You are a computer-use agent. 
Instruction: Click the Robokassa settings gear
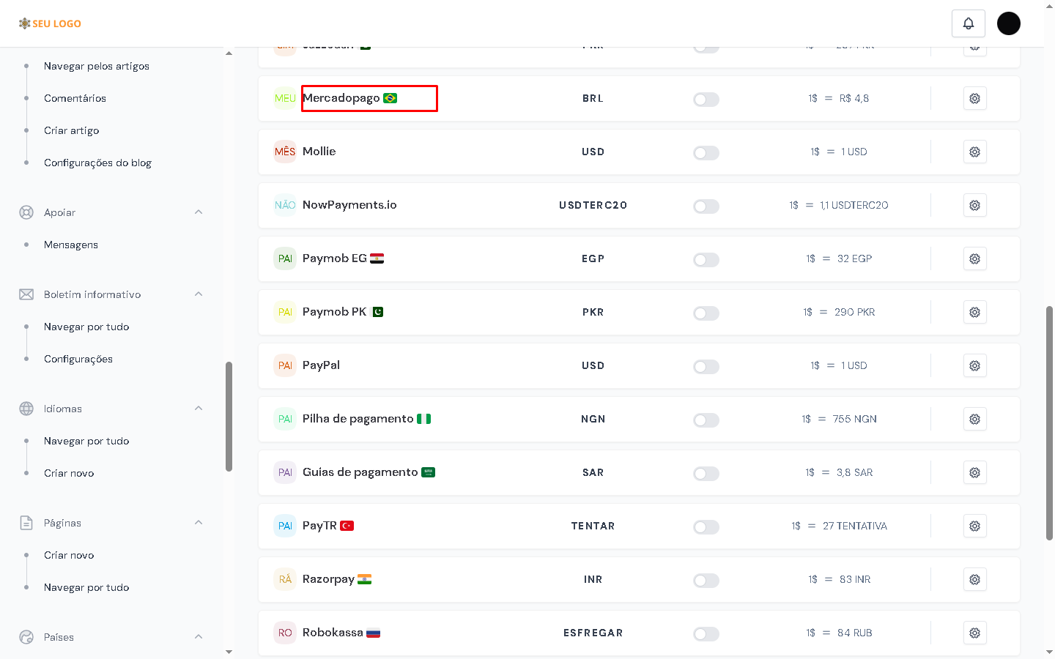(974, 633)
